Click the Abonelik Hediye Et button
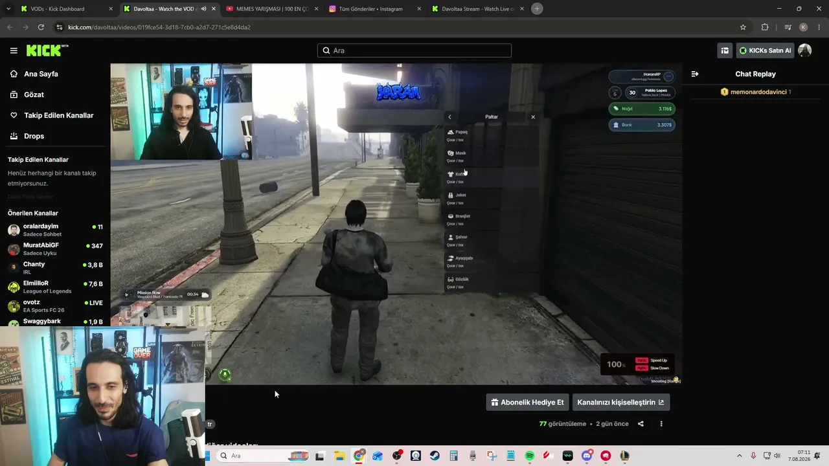 pyautogui.click(x=527, y=402)
